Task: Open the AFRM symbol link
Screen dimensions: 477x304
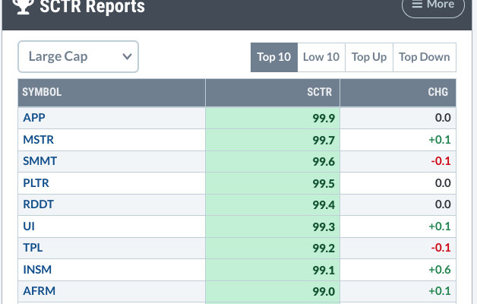Action: point(39,291)
